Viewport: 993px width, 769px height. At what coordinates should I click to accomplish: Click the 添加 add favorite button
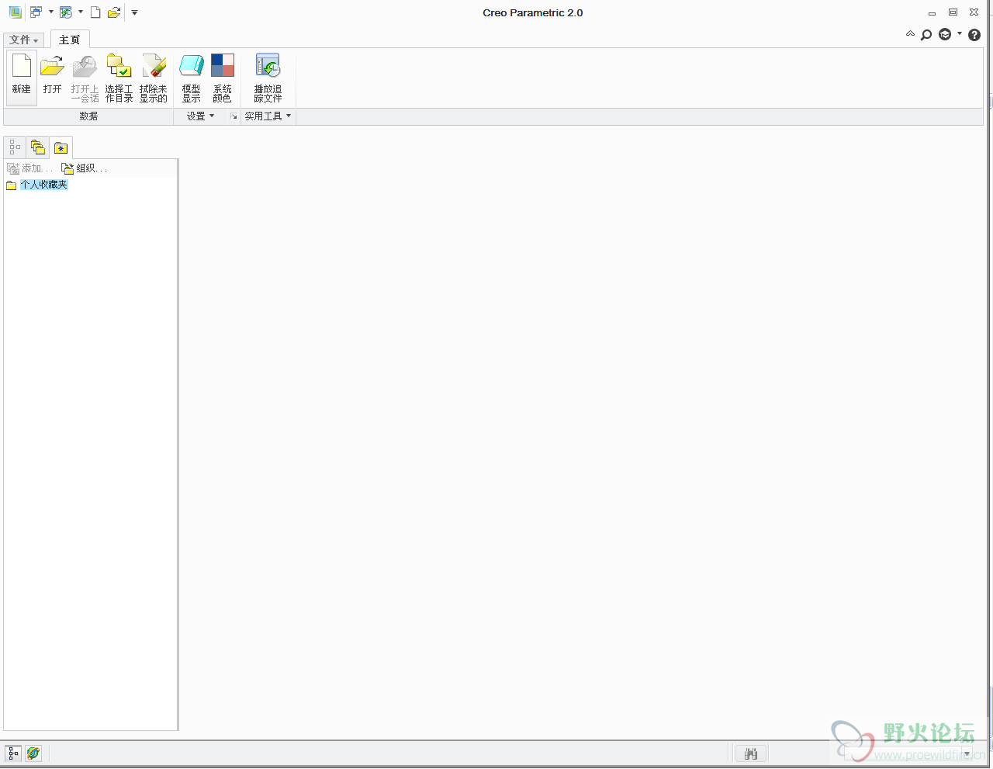click(29, 168)
